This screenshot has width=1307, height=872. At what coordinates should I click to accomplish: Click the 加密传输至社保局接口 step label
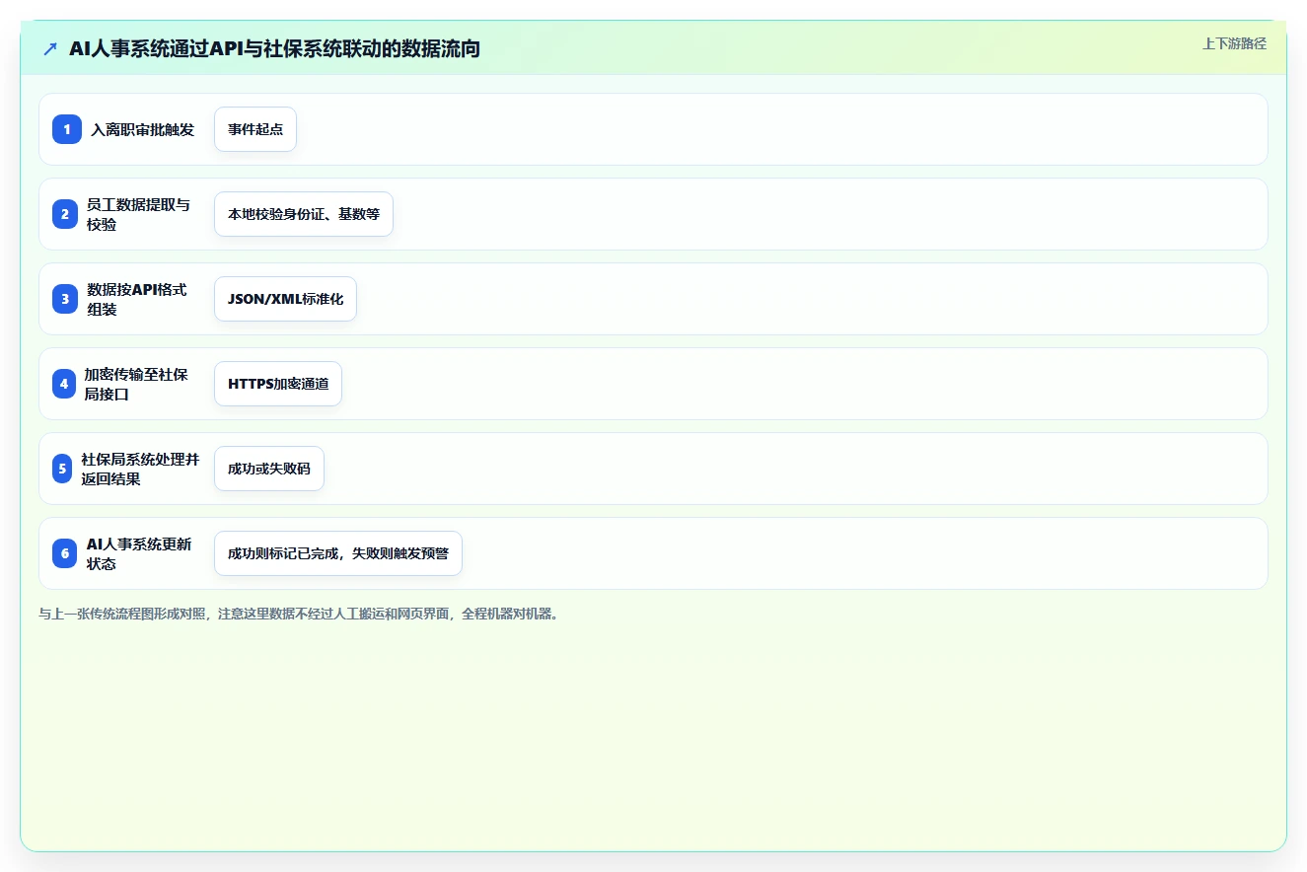pos(136,384)
